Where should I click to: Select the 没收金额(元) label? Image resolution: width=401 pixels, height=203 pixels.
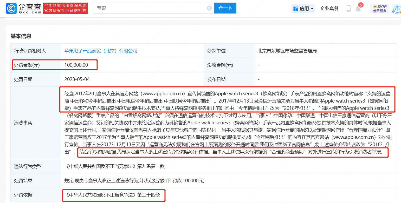point(220,65)
